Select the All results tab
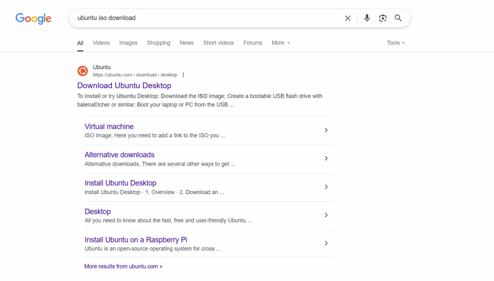 [81, 43]
